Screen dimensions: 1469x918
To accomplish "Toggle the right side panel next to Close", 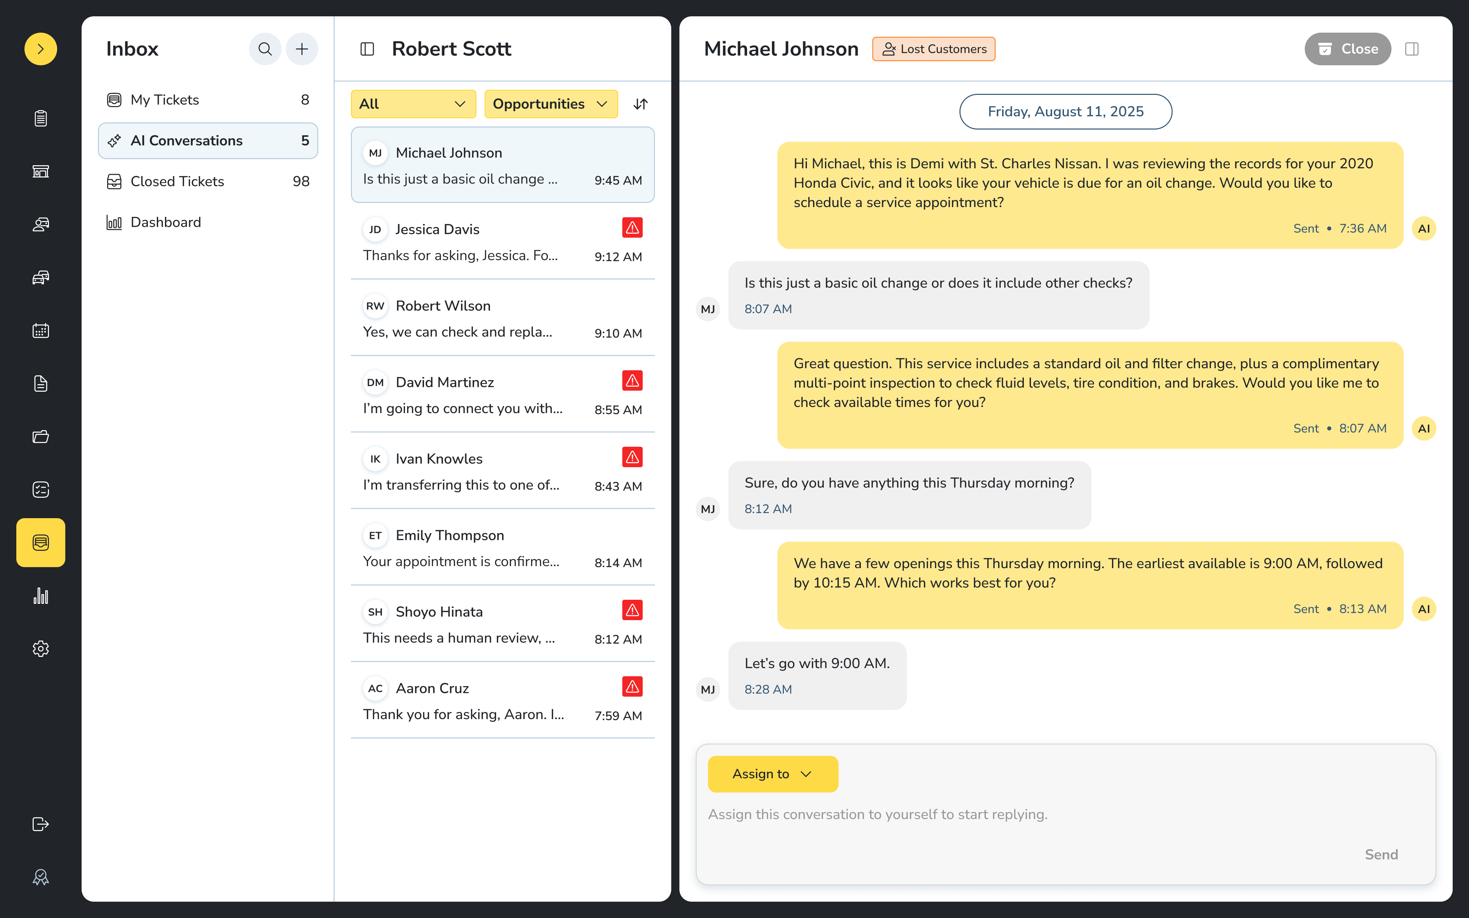I will click(x=1412, y=49).
